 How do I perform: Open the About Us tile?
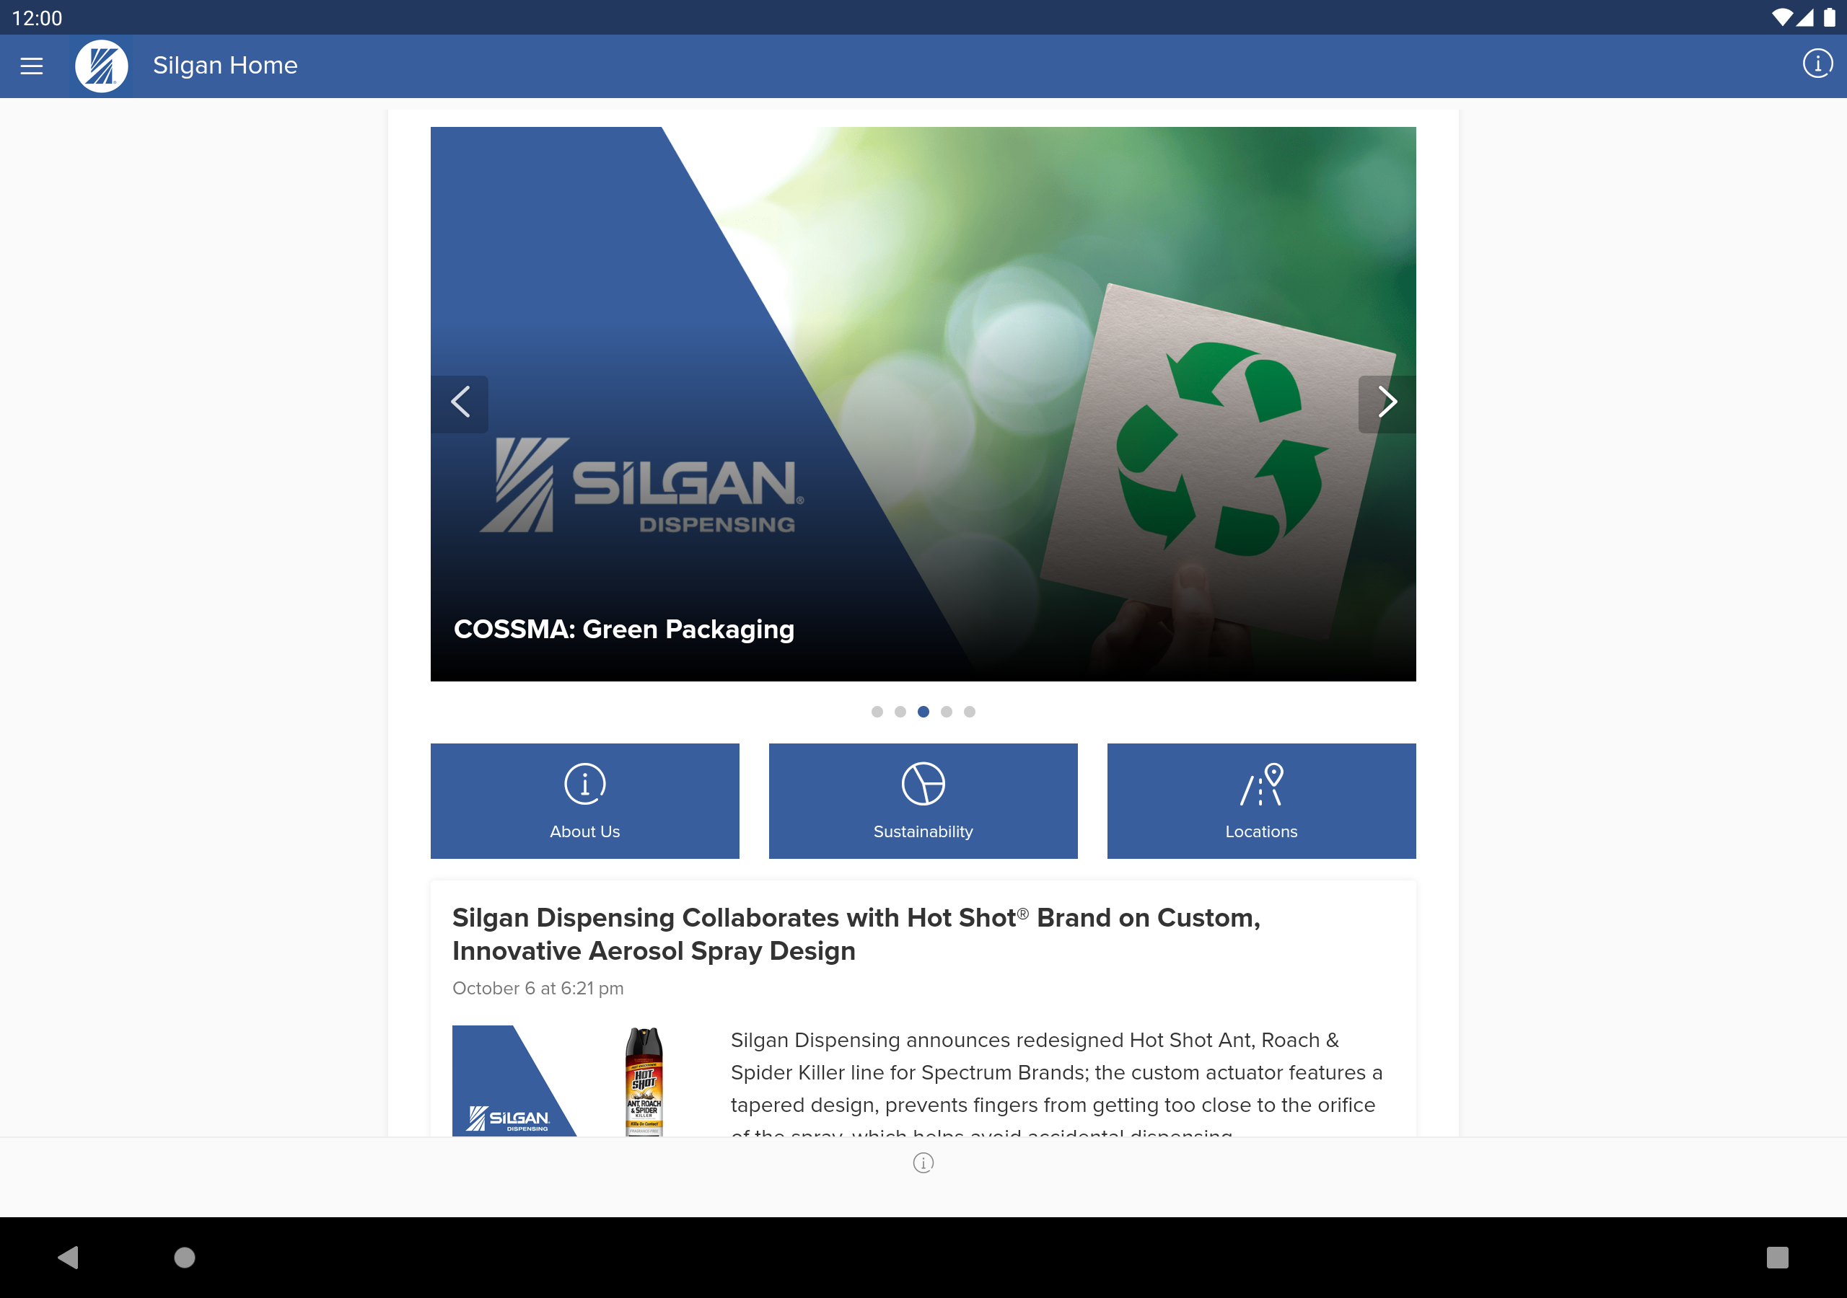585,801
